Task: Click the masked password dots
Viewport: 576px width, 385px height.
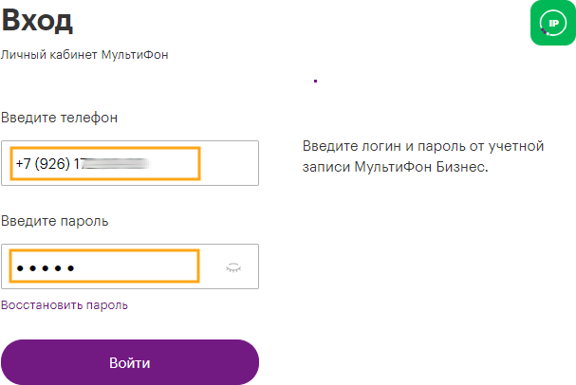Action: pos(46,268)
